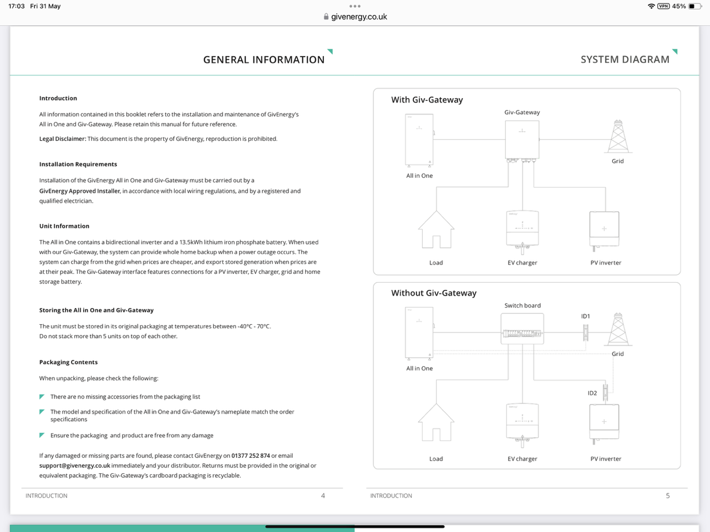The height and width of the screenshot is (532, 710).
Task: Click the All in One battery in top diagram
Action: 419,140
